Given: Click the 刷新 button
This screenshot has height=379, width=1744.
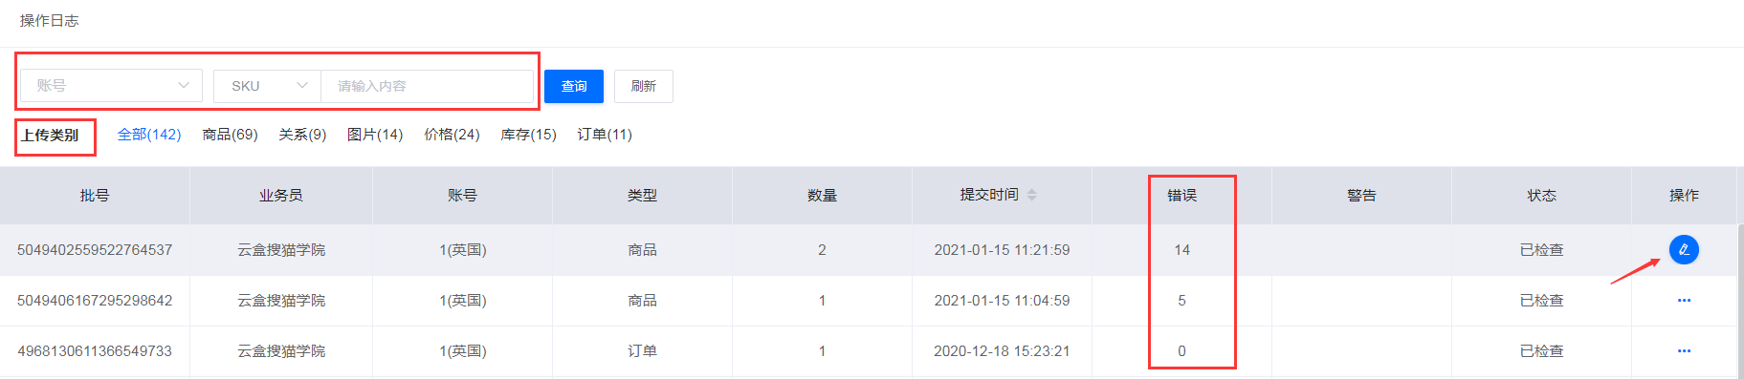Looking at the screenshot, I should [643, 86].
